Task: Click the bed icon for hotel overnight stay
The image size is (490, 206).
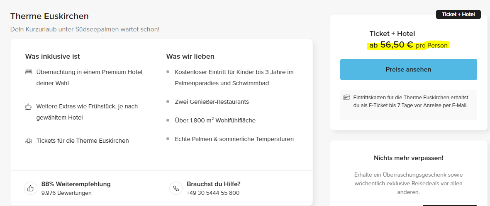Action: [x=29, y=72]
